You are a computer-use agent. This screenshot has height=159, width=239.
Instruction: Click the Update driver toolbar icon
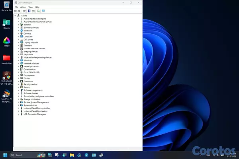38,11
